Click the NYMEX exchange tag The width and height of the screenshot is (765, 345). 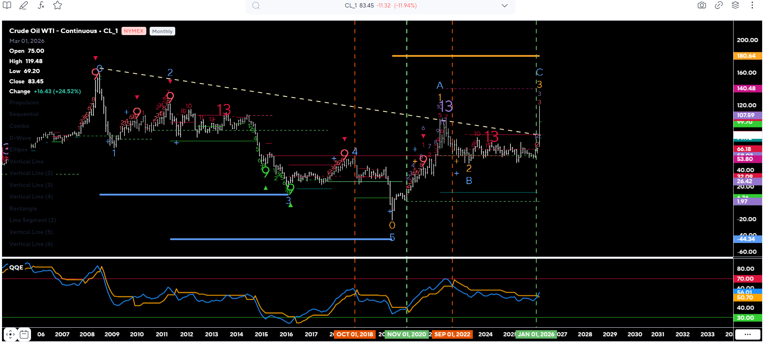133,31
